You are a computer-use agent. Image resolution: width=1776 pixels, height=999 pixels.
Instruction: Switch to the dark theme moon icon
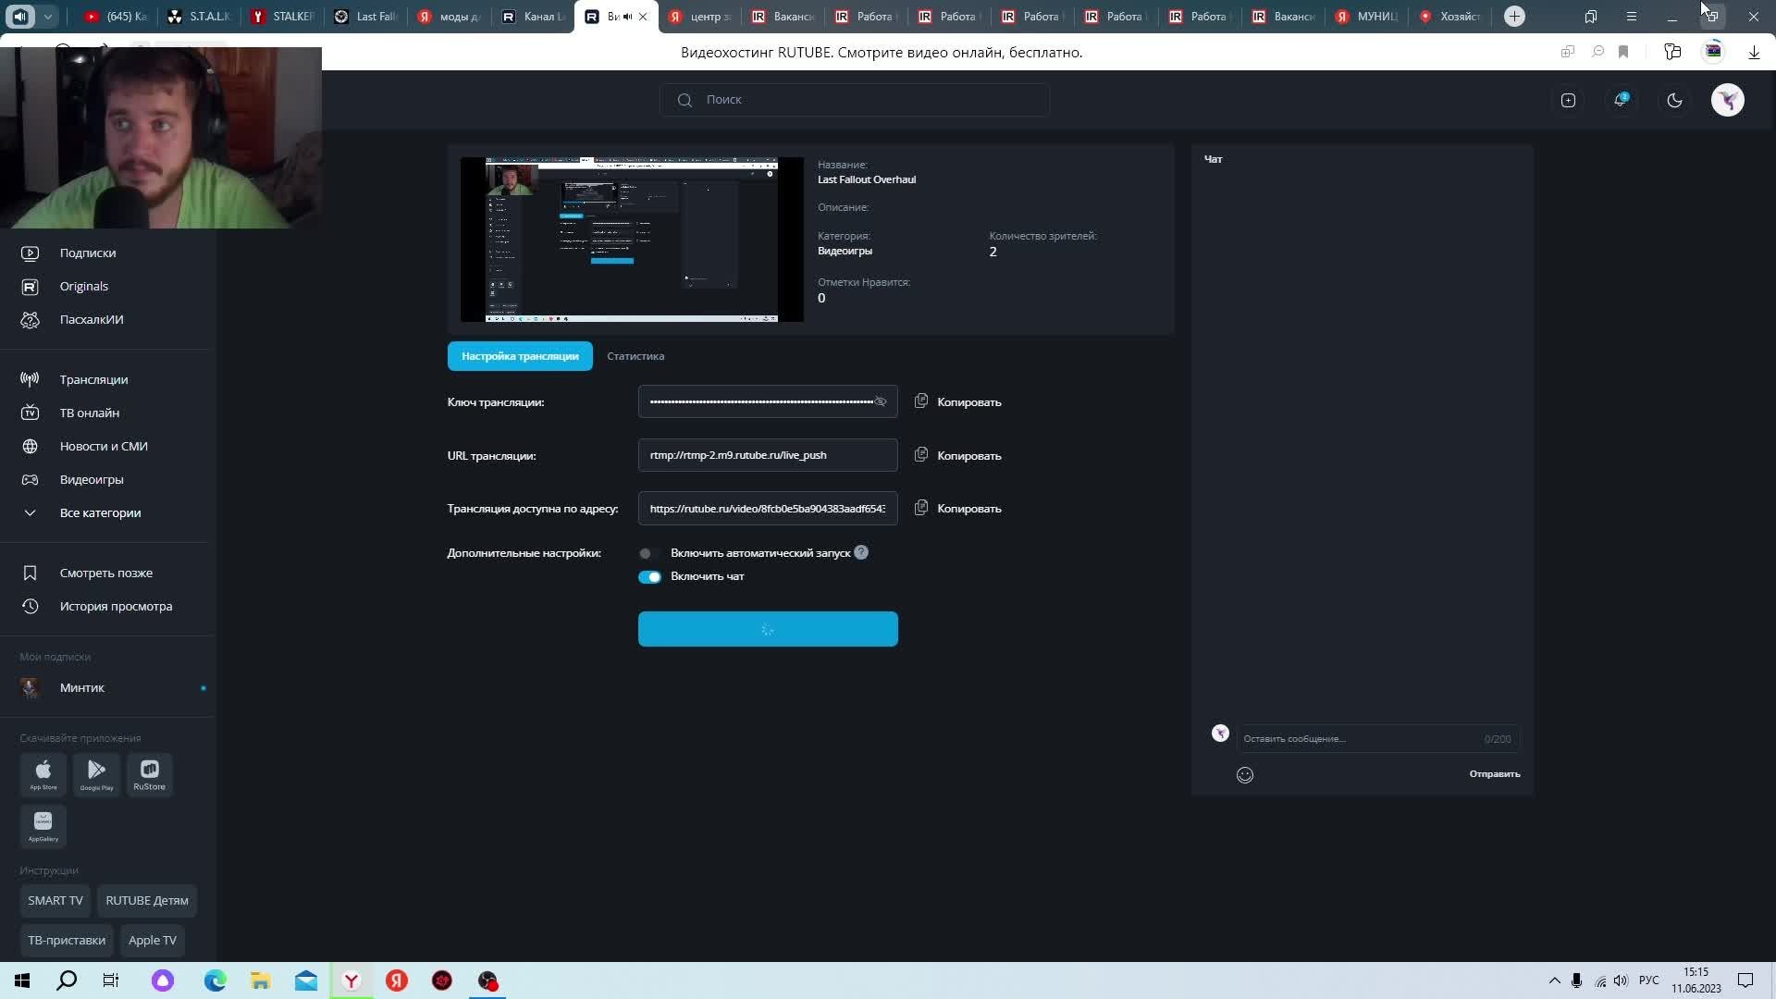tap(1674, 100)
